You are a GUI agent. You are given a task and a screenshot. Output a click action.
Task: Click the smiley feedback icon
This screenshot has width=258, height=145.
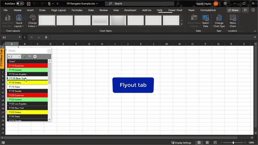click(x=253, y=10)
